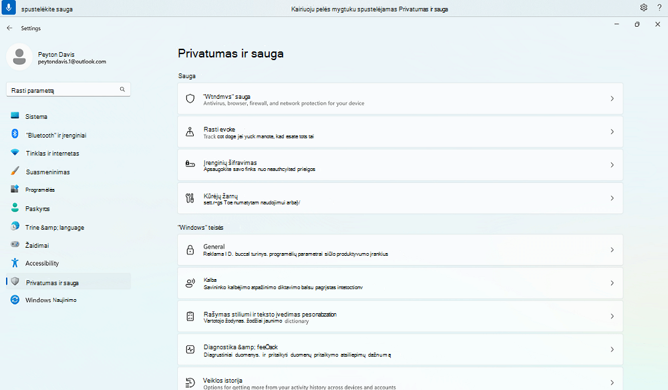This screenshot has height=390, width=668.
Task: Open voice access settings gear
Action: [643, 7]
